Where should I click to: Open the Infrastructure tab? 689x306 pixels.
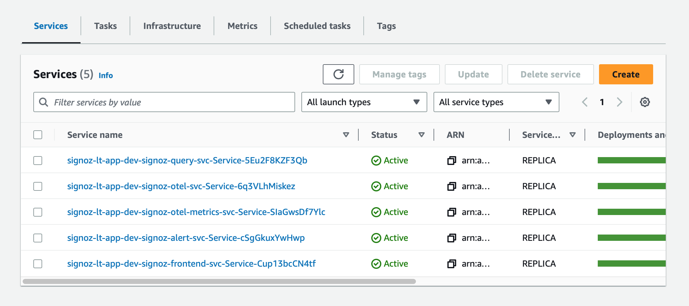click(x=172, y=26)
